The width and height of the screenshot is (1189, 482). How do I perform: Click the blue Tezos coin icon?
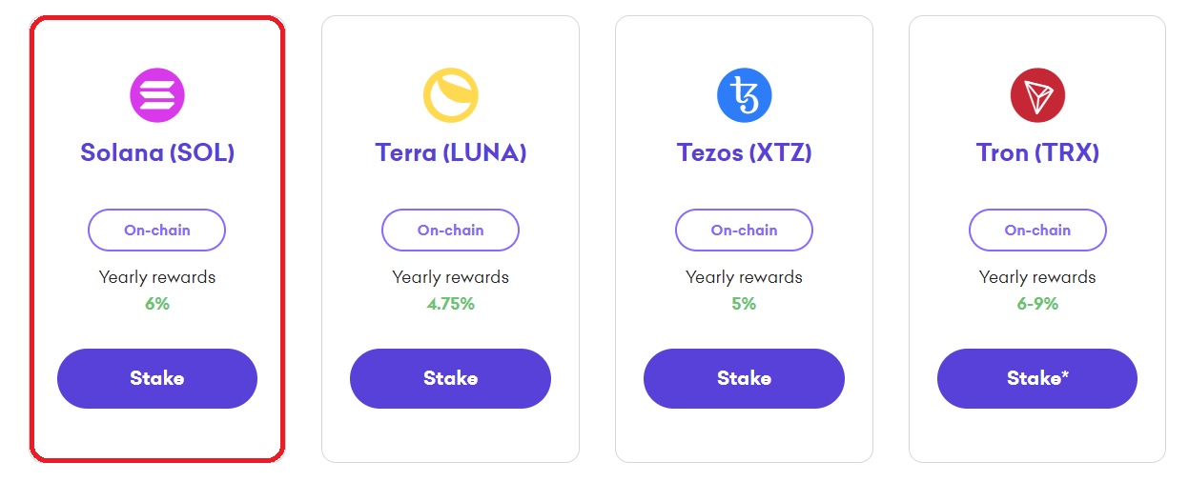(744, 94)
